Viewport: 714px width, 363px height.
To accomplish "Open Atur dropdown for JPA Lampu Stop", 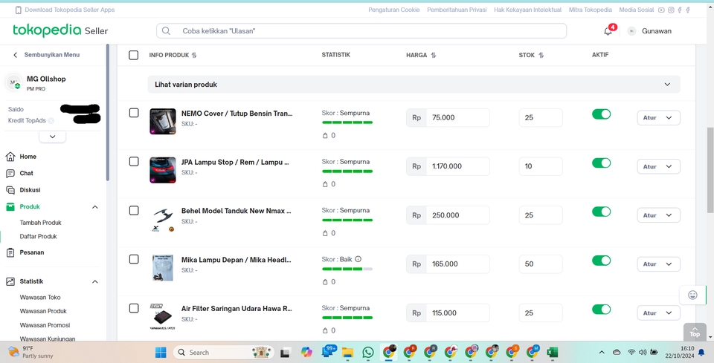I will tap(658, 166).
